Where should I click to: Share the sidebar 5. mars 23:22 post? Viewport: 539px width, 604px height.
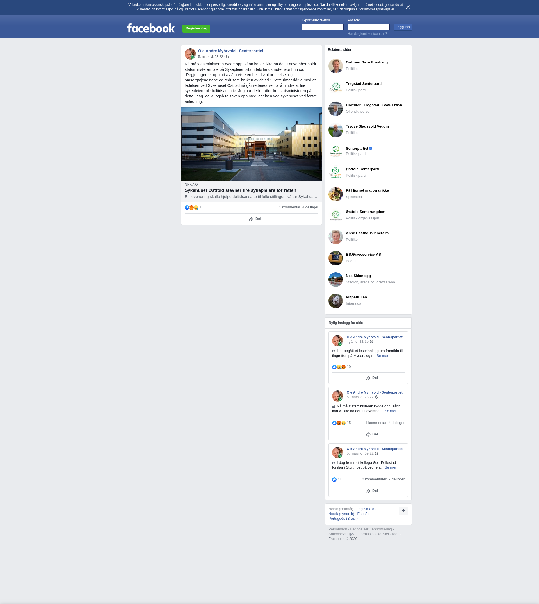tap(371, 435)
